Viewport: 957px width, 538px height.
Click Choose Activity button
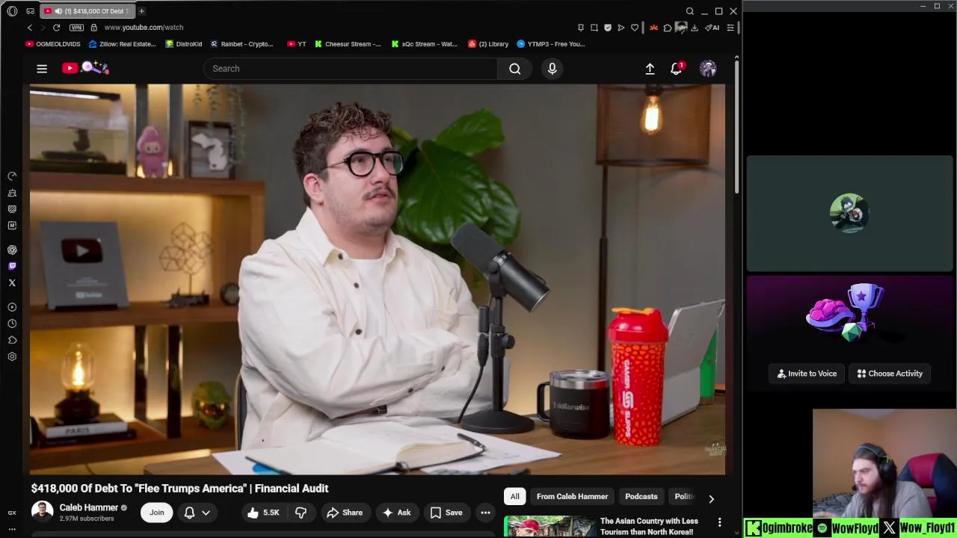[x=890, y=374]
